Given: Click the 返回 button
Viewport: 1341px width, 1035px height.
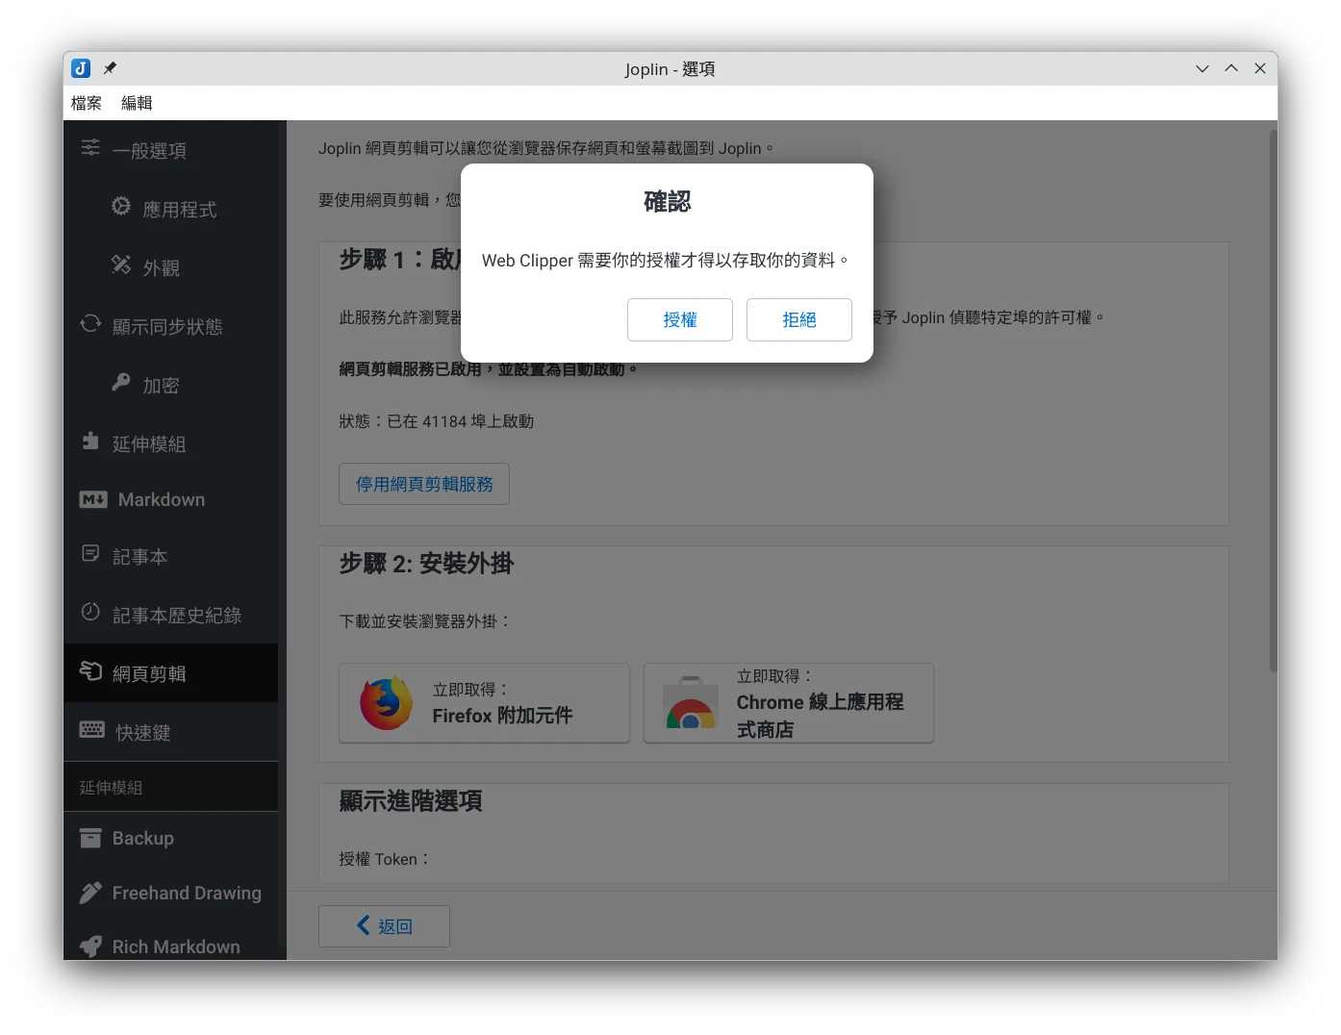Looking at the screenshot, I should click(384, 925).
